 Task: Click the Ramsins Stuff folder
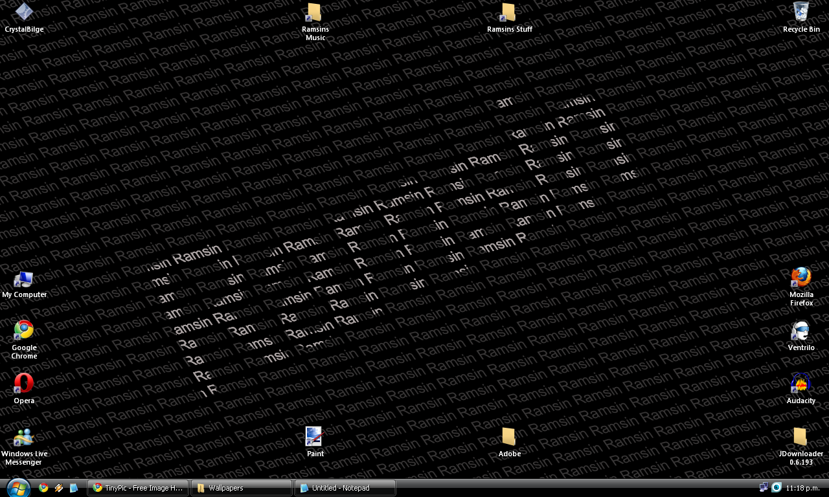(509, 12)
